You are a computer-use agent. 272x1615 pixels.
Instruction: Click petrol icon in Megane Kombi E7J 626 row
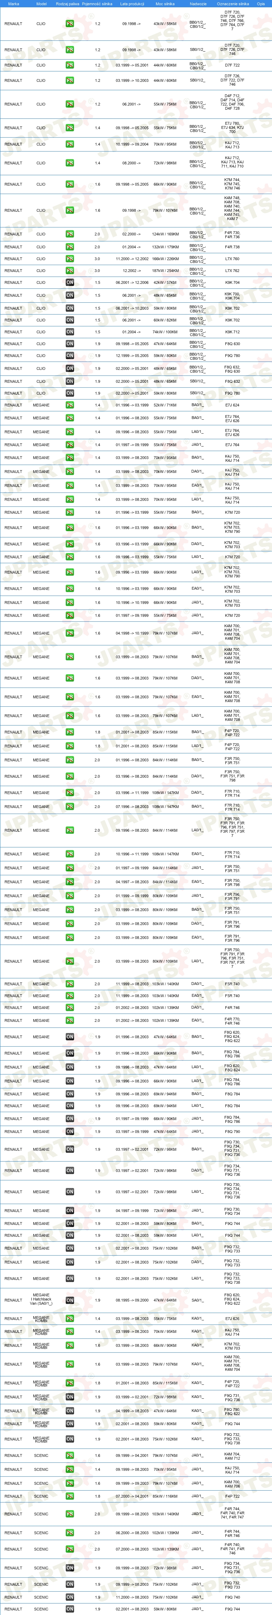coord(70,1319)
